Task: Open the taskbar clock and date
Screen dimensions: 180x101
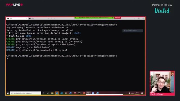Action: pos(137,93)
